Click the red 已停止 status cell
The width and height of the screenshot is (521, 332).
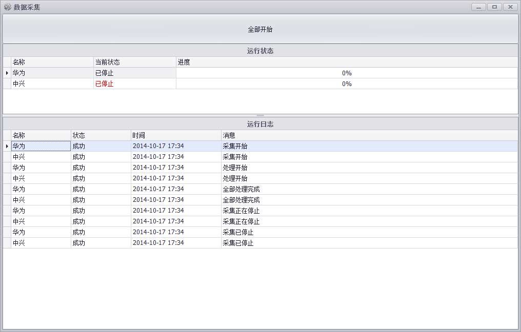coord(105,84)
